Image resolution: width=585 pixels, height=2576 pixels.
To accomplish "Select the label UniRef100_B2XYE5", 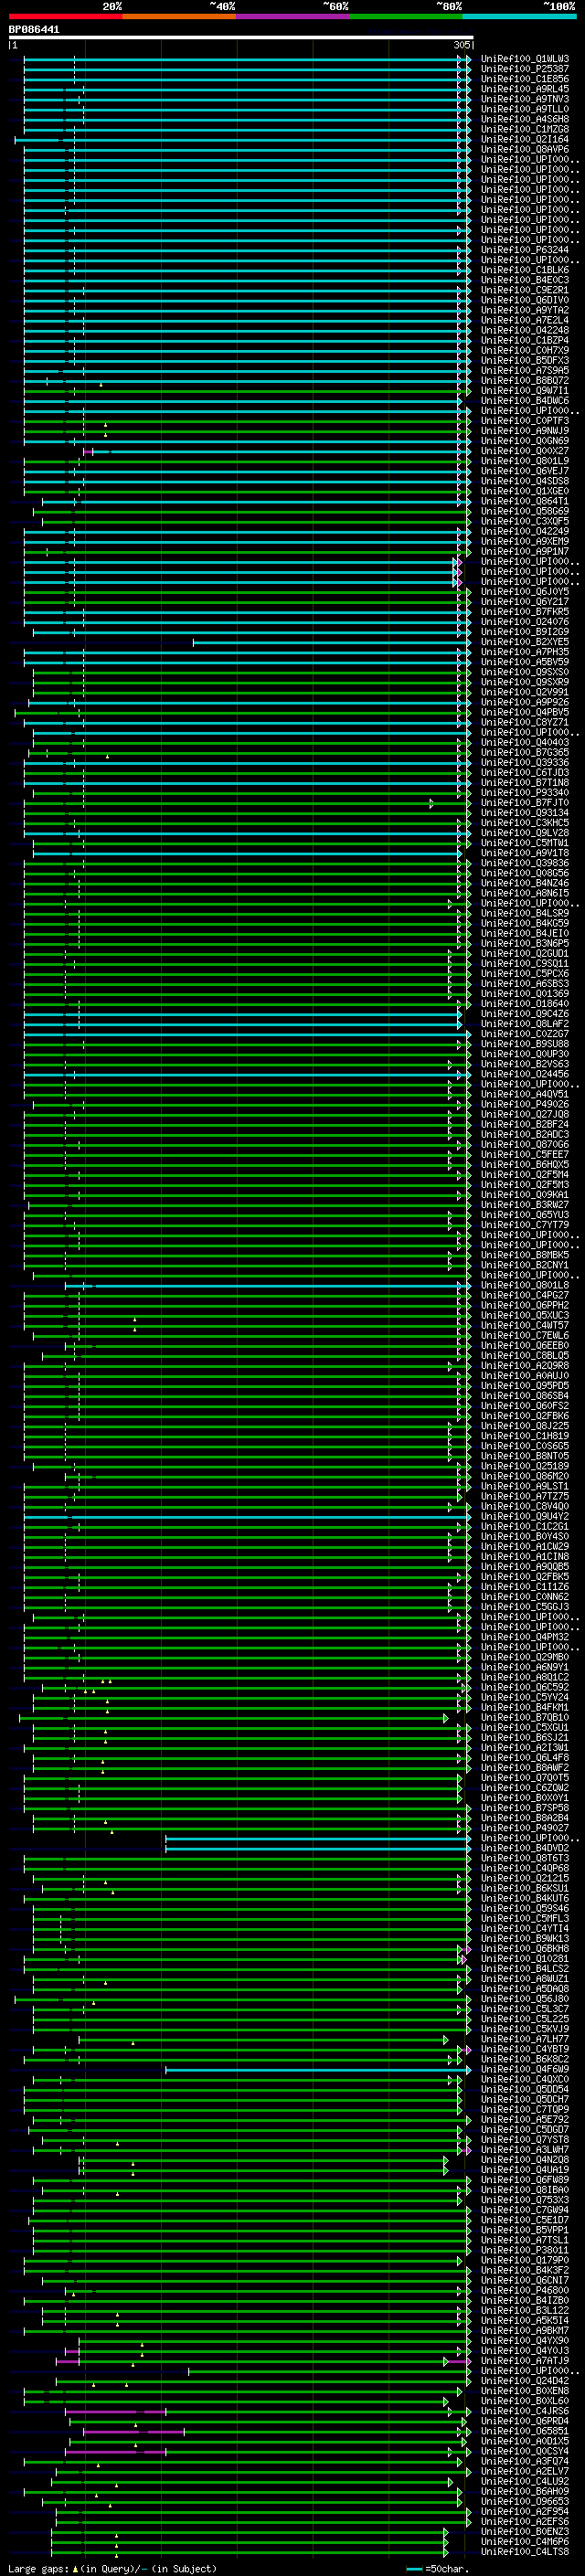I will click(x=525, y=642).
